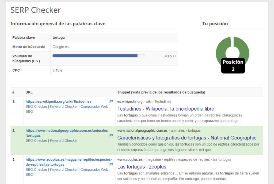
Task: Open the Testudines Wikipedia snippet title
Action: pyautogui.click(x=166, y=109)
